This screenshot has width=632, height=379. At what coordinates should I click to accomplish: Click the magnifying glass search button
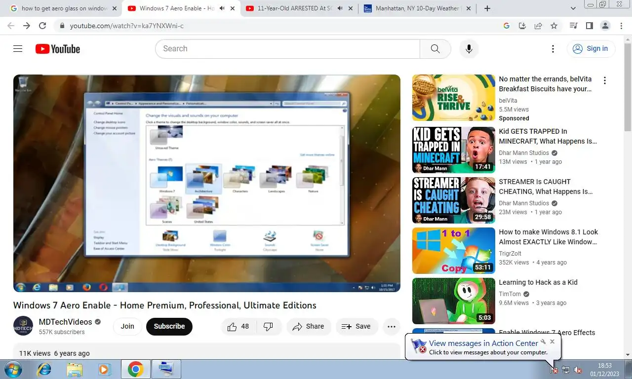pos(435,49)
